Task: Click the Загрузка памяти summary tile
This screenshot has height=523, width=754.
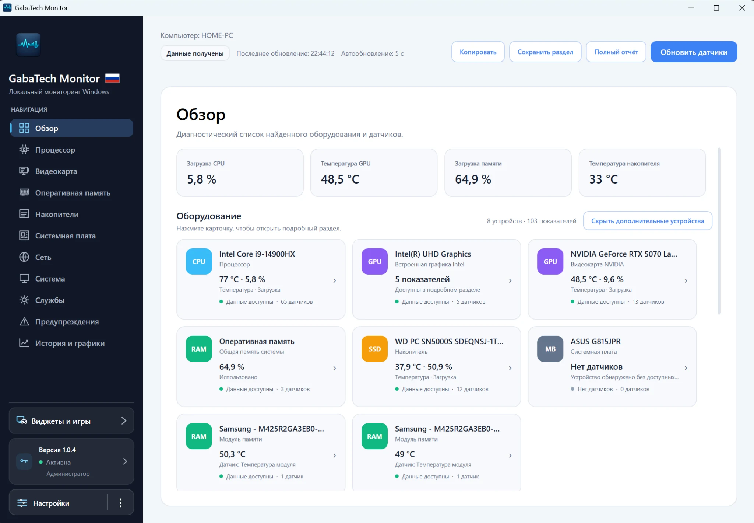Action: tap(508, 172)
